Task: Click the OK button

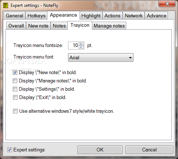Action: click(x=100, y=150)
